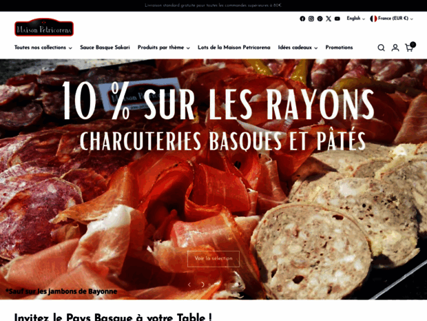
Task: Open the account user icon
Action: tap(395, 48)
